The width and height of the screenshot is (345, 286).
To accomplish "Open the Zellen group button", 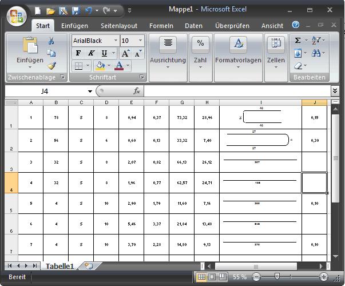I will coord(276,57).
